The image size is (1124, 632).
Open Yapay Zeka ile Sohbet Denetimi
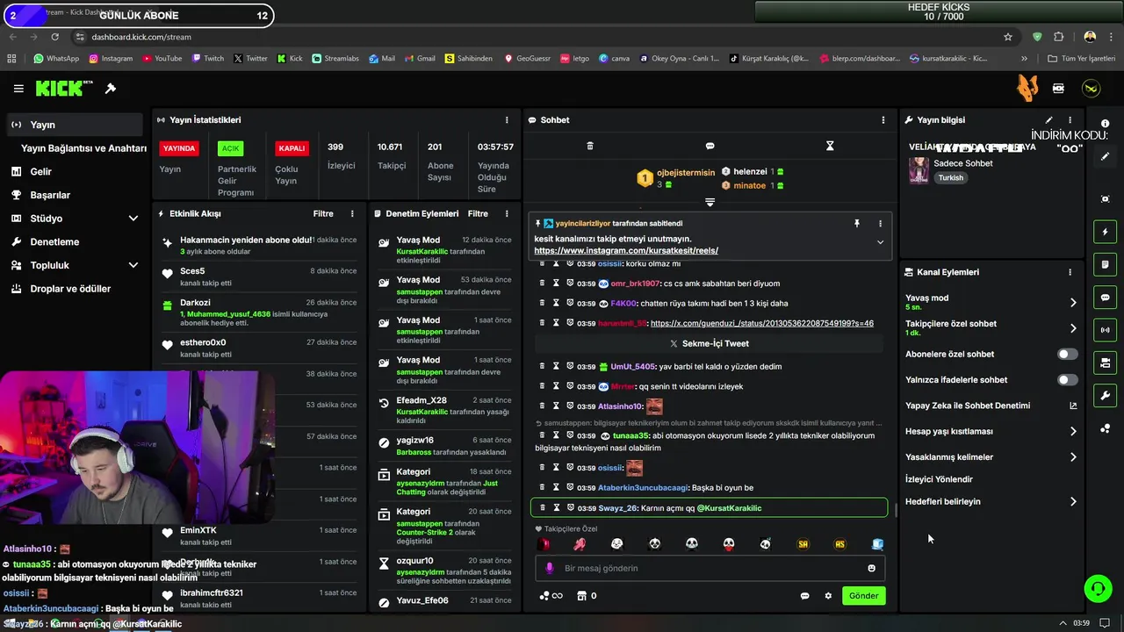pyautogui.click(x=991, y=406)
